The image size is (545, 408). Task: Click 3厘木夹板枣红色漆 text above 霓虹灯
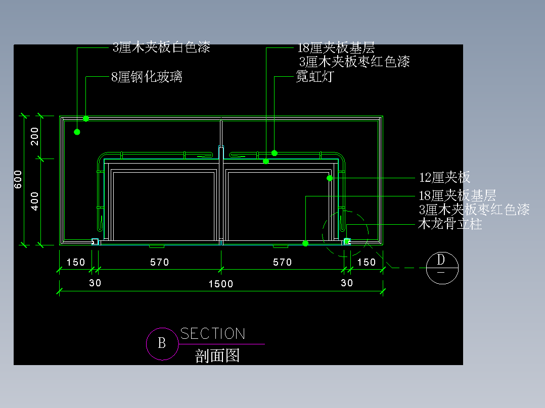pyautogui.click(x=354, y=62)
